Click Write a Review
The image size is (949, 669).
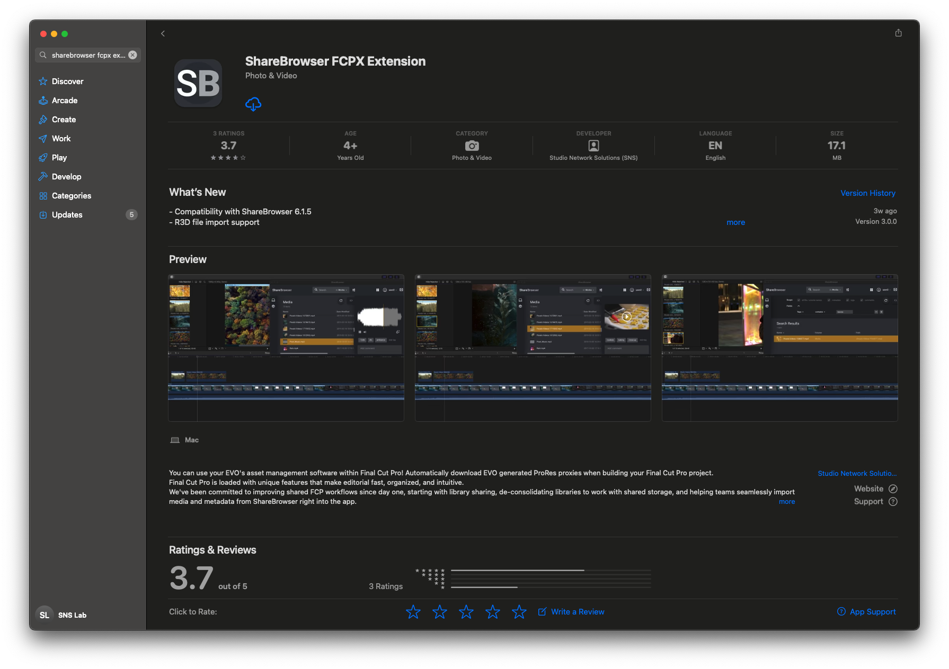571,612
